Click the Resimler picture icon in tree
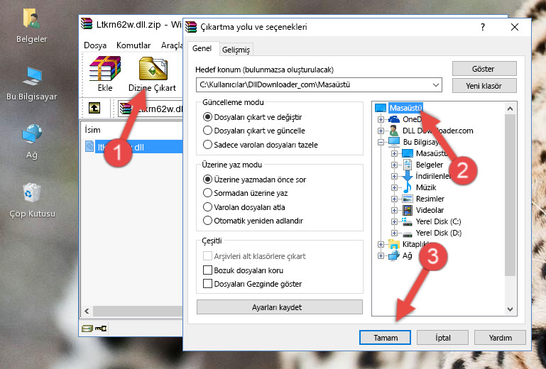 407,199
